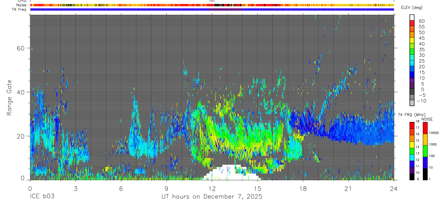The image size is (443, 204).
Task: Pick the cyan swatch below 25 in the ELEV colorbar
Action: pos(412,63)
